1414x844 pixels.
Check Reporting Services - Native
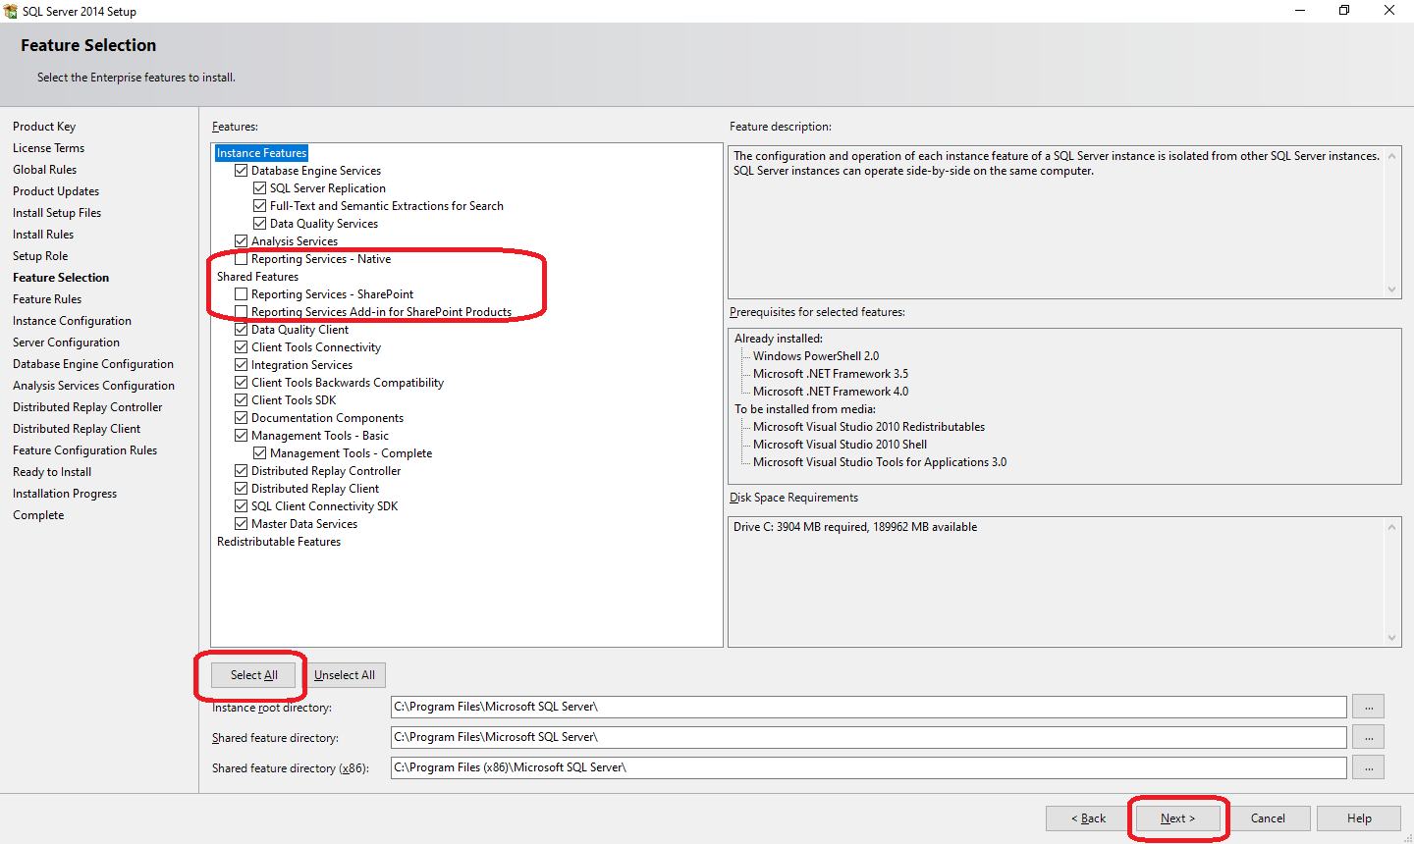pos(241,259)
